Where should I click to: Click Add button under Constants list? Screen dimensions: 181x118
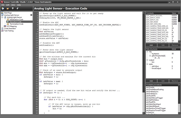pyautogui.click(x=151, y=45)
